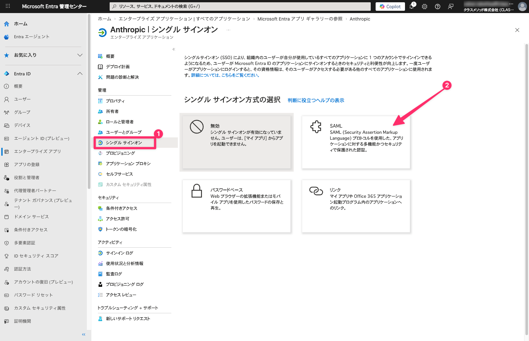The height and width of the screenshot is (341, 529).
Task: Open ユーザーとグループ menu item
Action: click(x=124, y=132)
